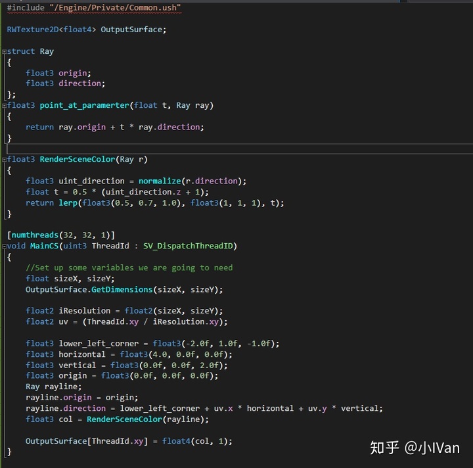The image size is (473, 468).
Task: Click the SV_DispatchThreadID semantic
Action: [x=188, y=246]
